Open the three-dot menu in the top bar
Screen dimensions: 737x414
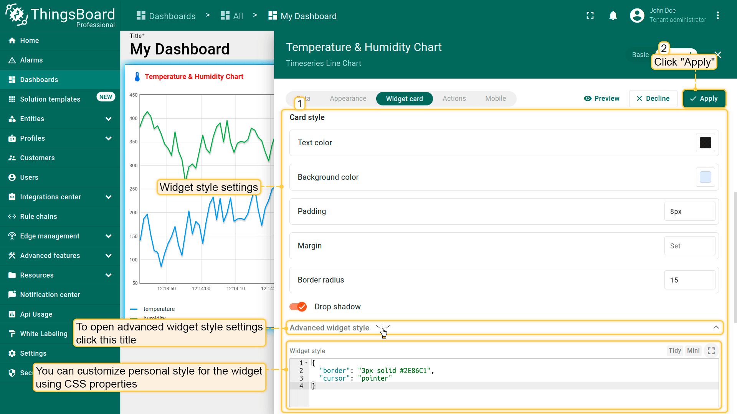coord(717,16)
